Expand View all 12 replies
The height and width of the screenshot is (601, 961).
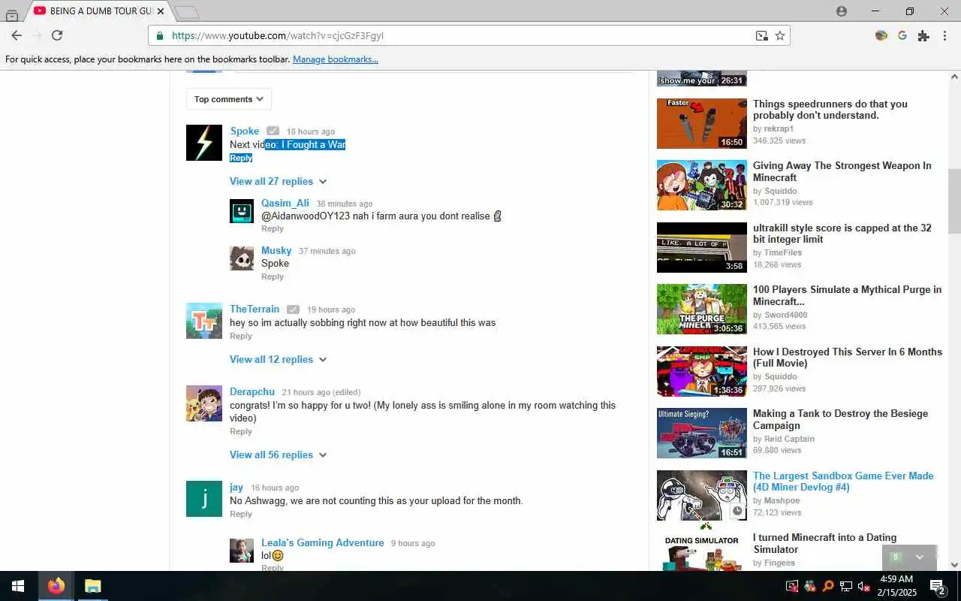(279, 359)
